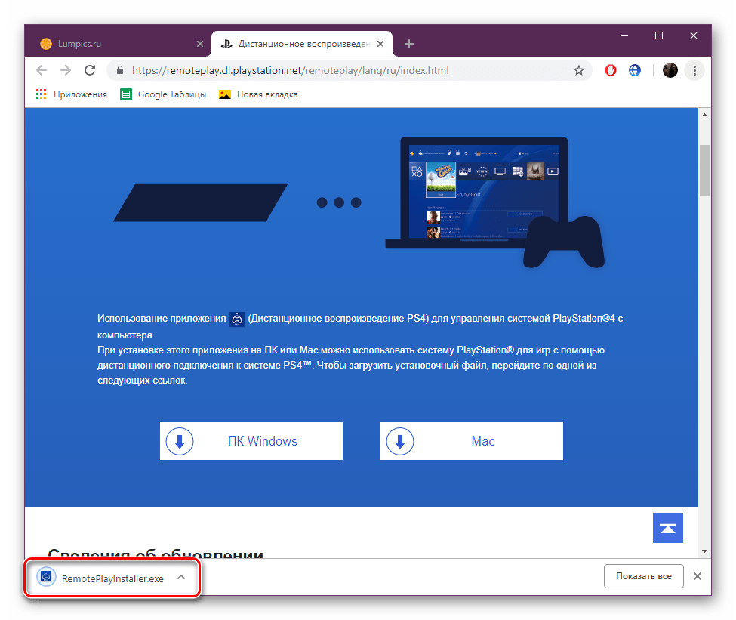Bookmark this page with the star icon
The image size is (736, 620).
coord(579,70)
